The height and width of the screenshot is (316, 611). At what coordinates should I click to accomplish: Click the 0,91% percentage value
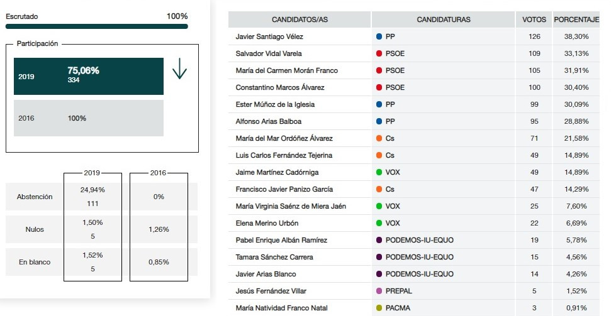[x=576, y=308]
